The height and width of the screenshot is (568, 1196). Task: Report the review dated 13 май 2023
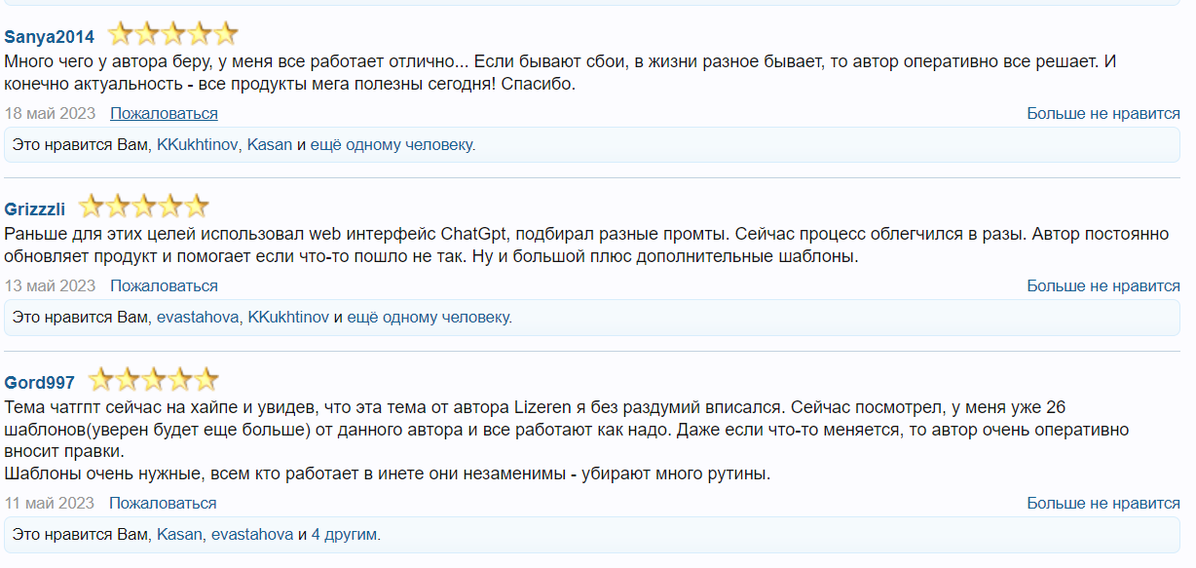[x=164, y=285]
